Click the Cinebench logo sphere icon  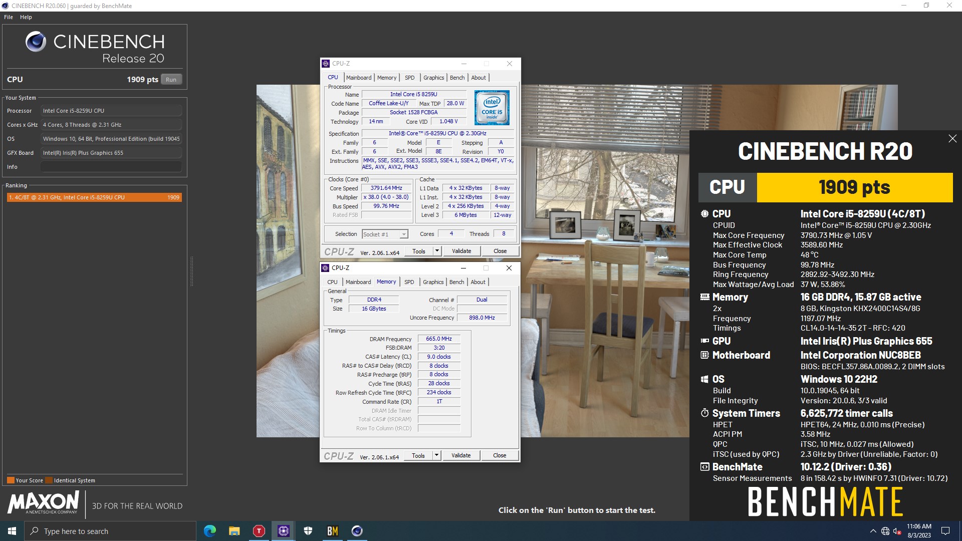[36, 42]
